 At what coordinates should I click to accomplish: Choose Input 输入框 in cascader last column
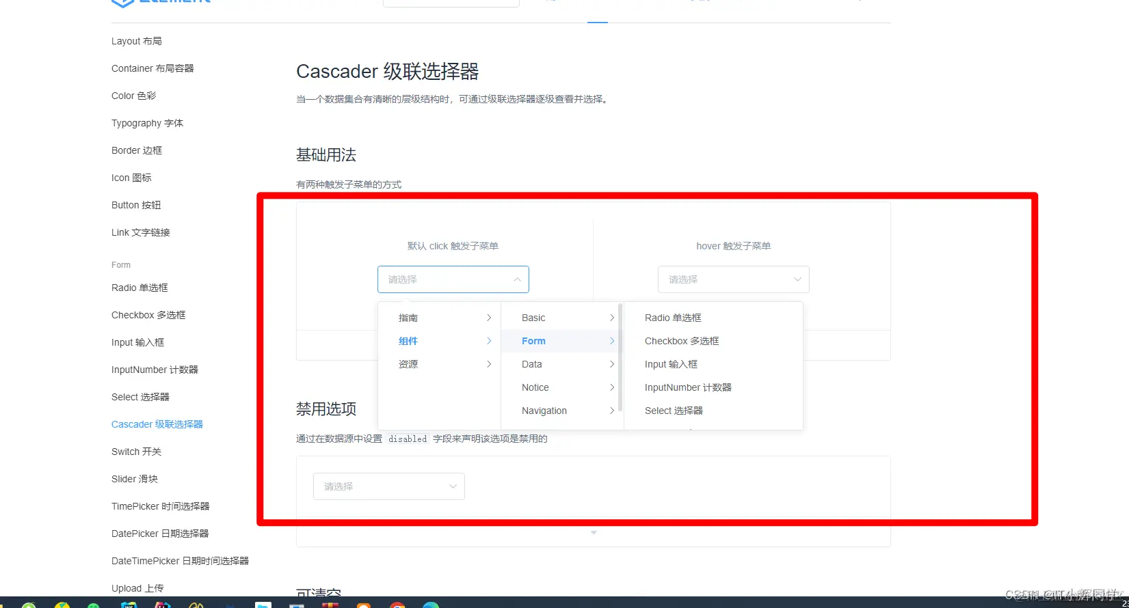(x=713, y=364)
